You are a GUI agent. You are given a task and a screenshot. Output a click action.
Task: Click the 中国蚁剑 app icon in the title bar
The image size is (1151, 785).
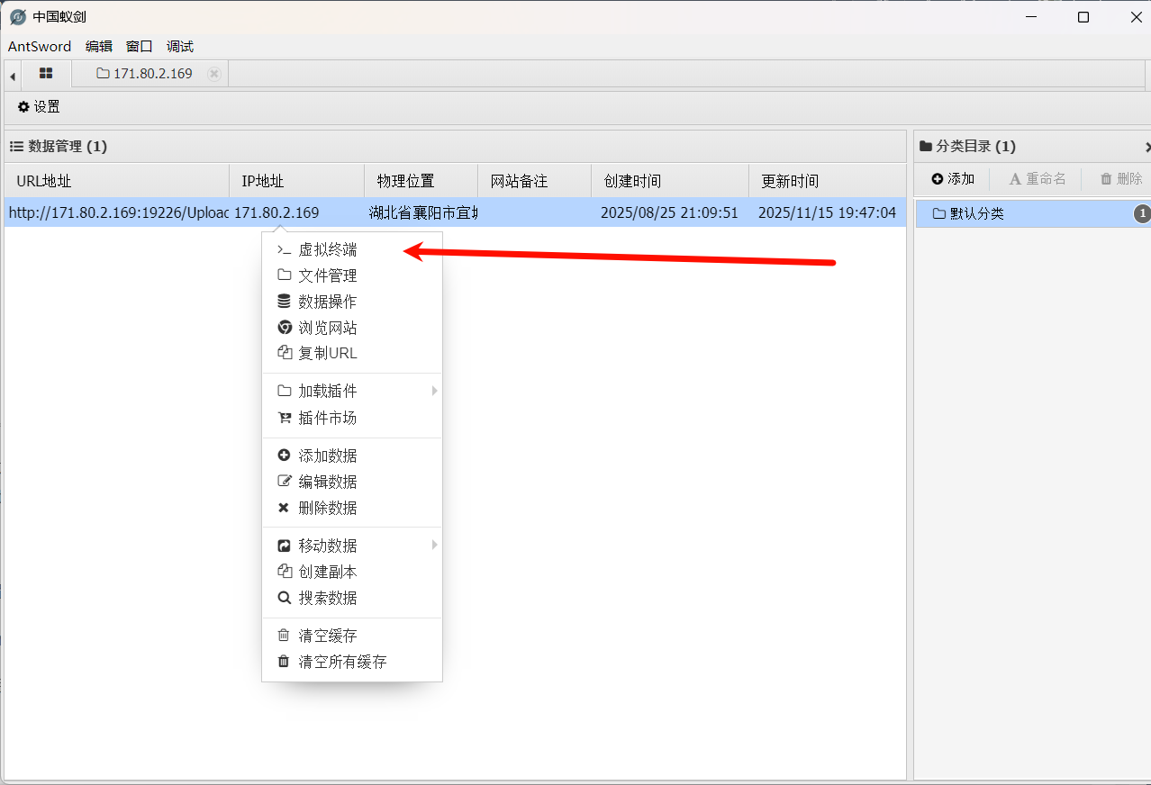coord(17,17)
